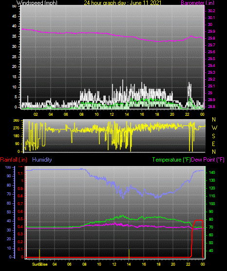Click the "80" temperature axis value
This screenshot has width=227, height=271.
coord(211,220)
